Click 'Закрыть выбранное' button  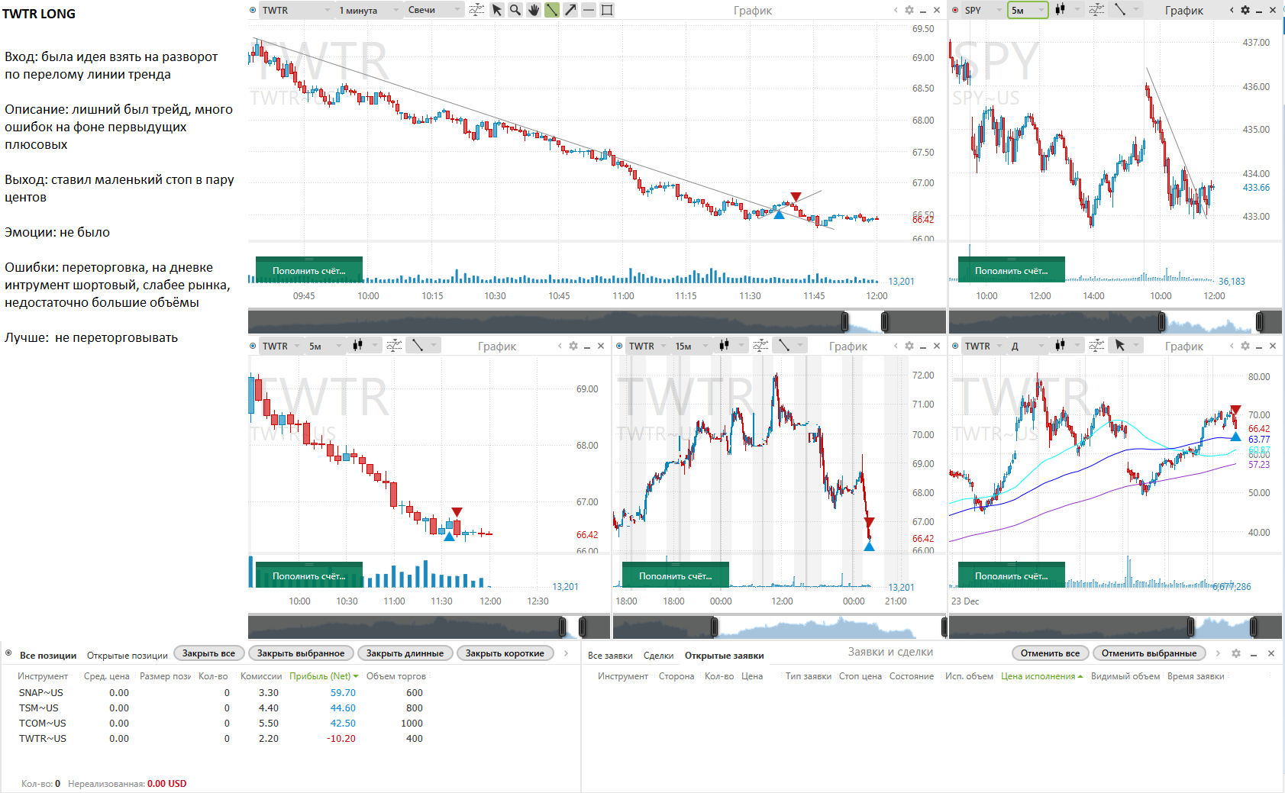pyautogui.click(x=301, y=653)
